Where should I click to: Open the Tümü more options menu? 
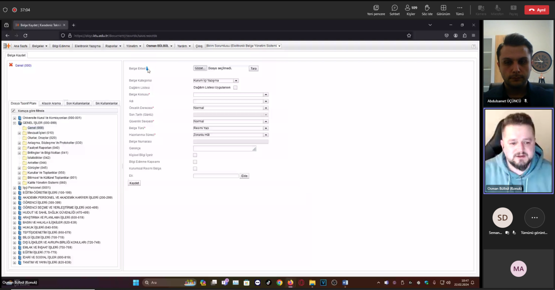pyautogui.click(x=459, y=10)
